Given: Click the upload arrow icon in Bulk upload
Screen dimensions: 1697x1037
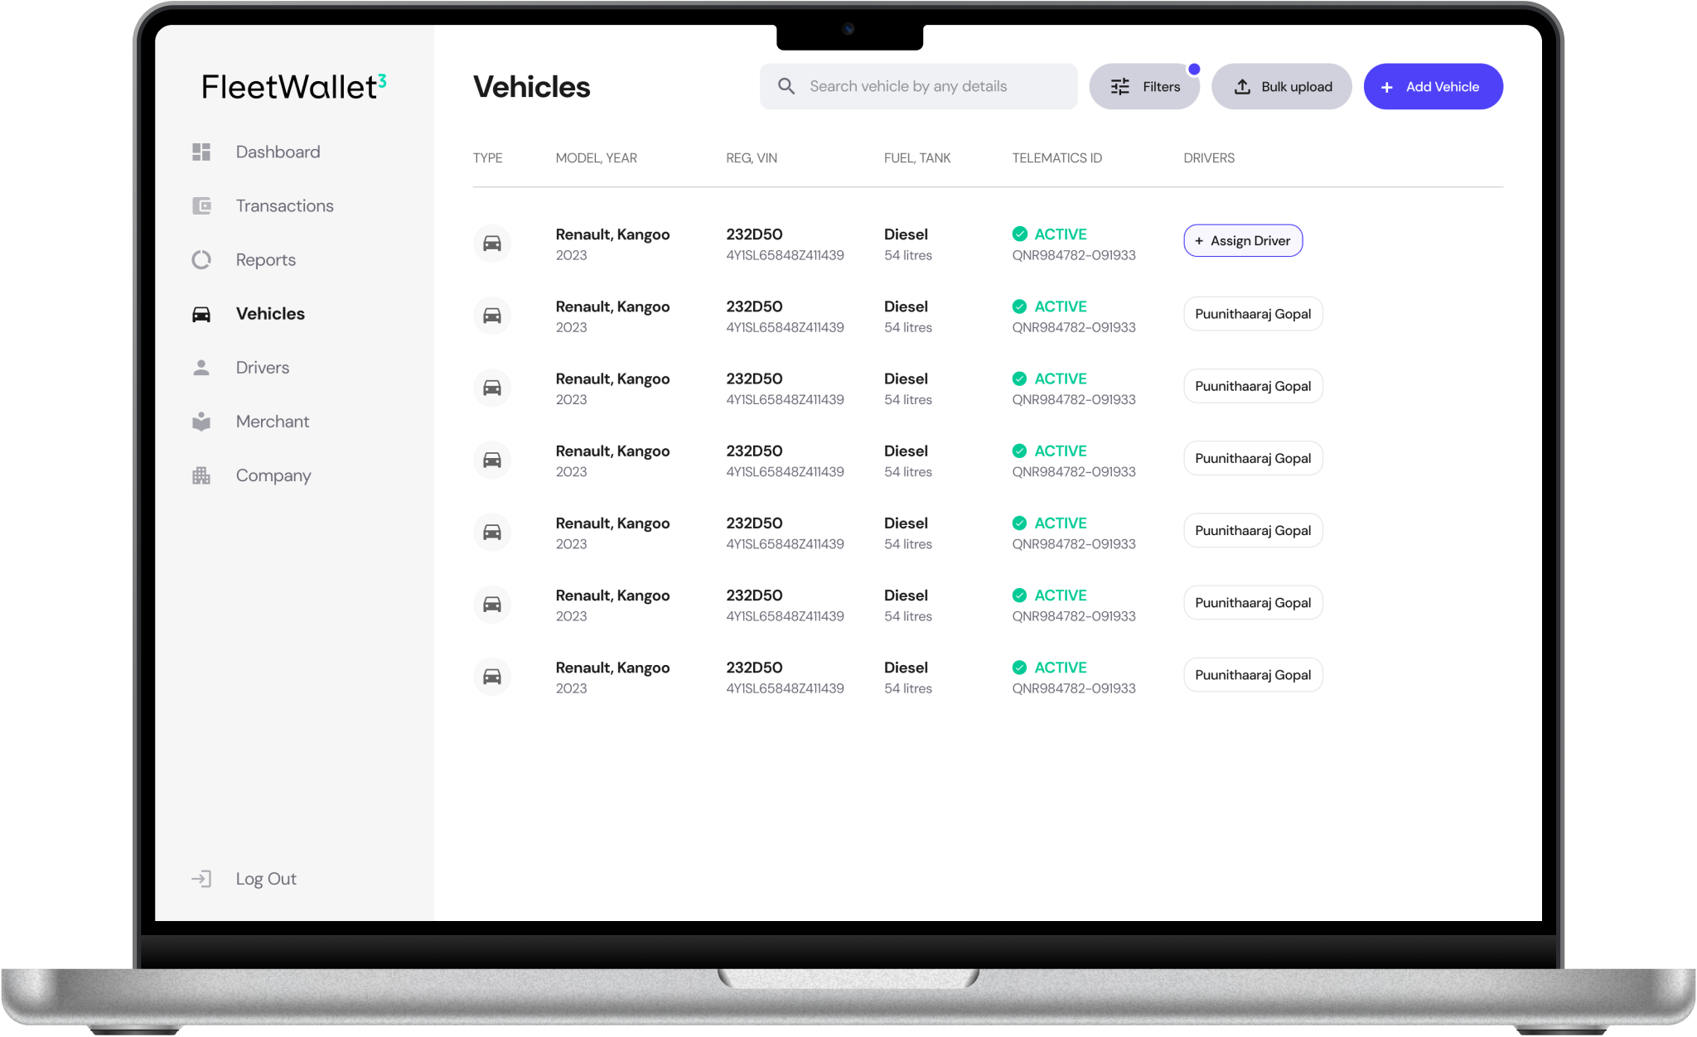Looking at the screenshot, I should 1242,87.
